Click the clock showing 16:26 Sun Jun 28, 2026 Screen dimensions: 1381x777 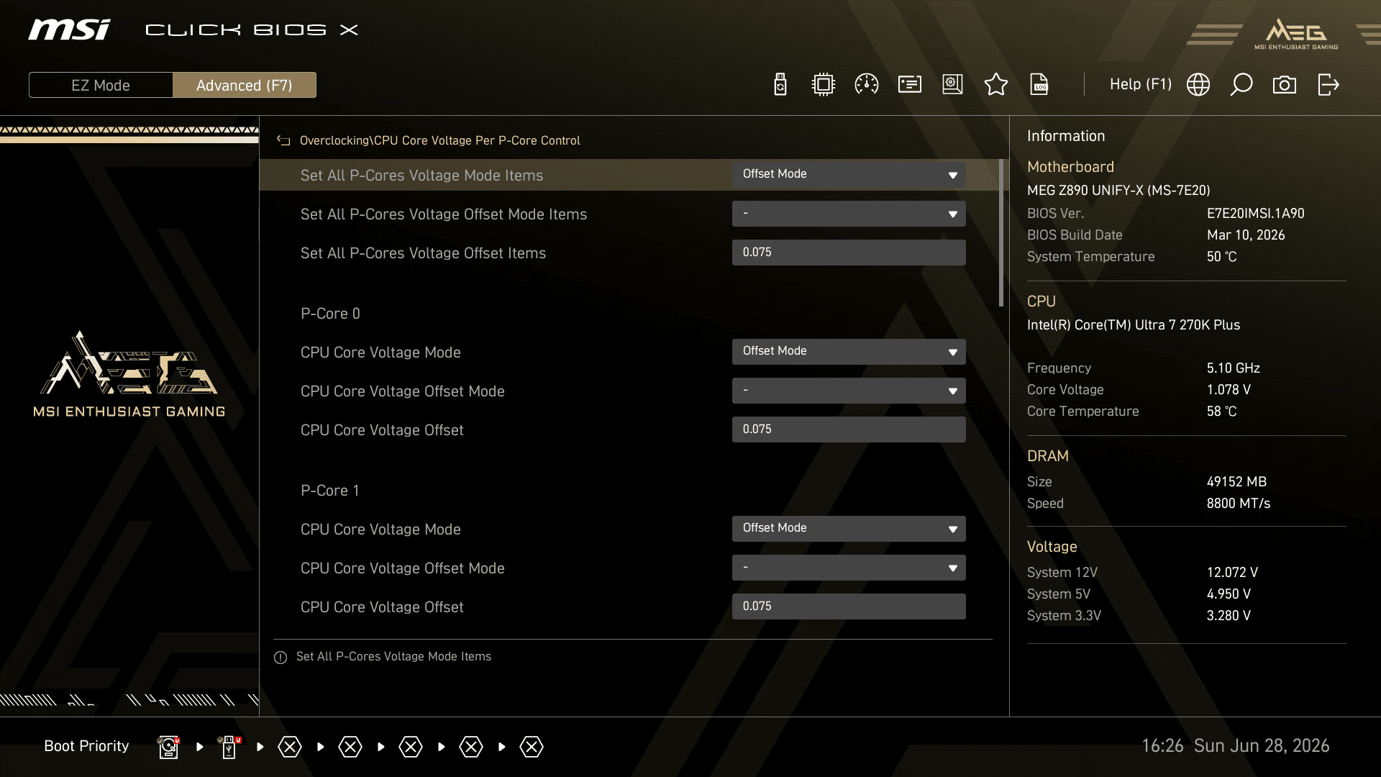1235,746
